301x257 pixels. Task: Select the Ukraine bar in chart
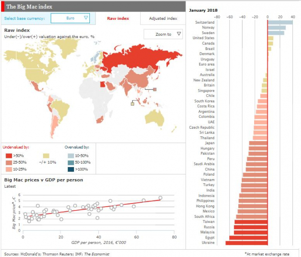[246, 243]
